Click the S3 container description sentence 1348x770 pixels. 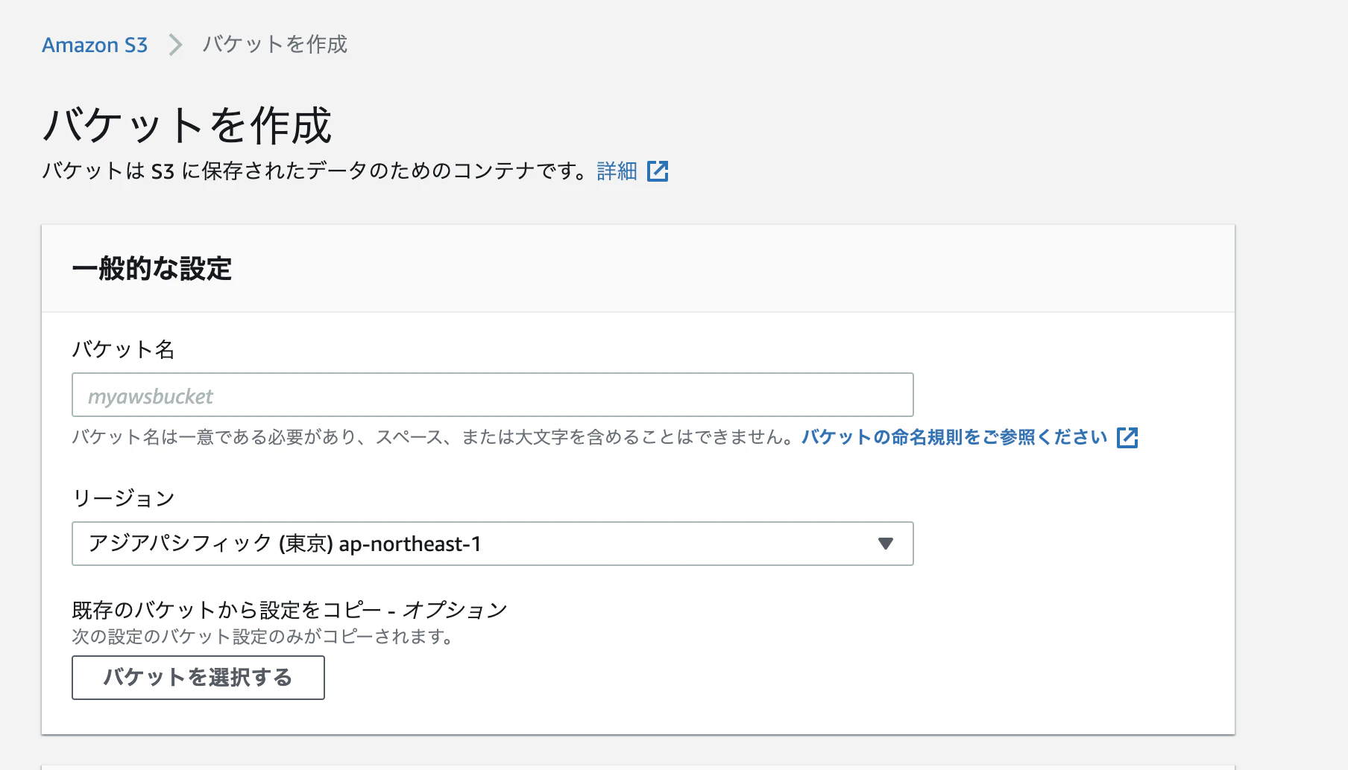click(314, 171)
